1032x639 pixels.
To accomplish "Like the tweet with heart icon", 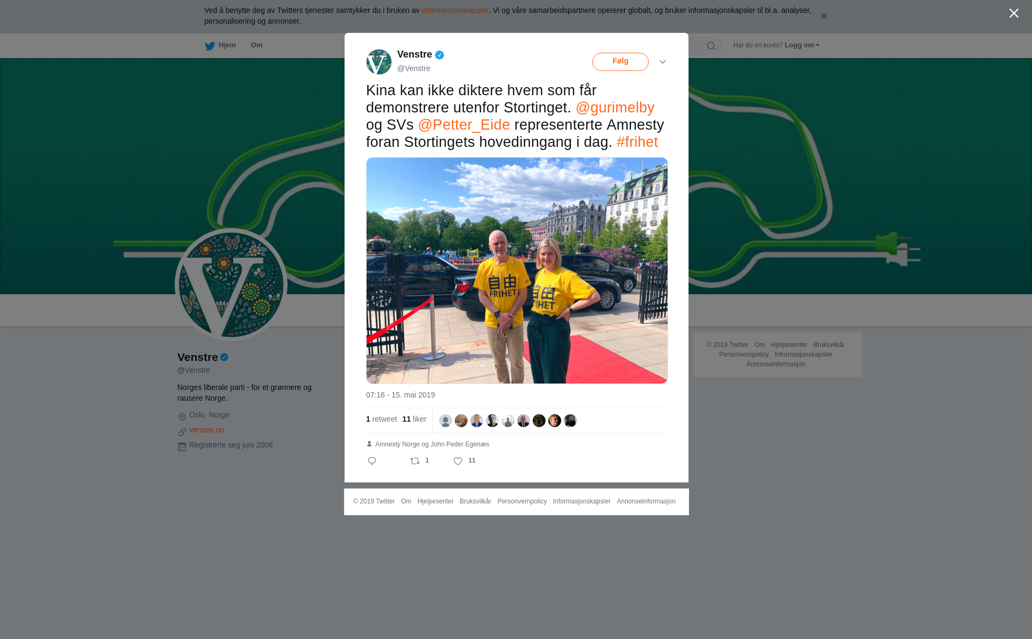I will point(458,461).
